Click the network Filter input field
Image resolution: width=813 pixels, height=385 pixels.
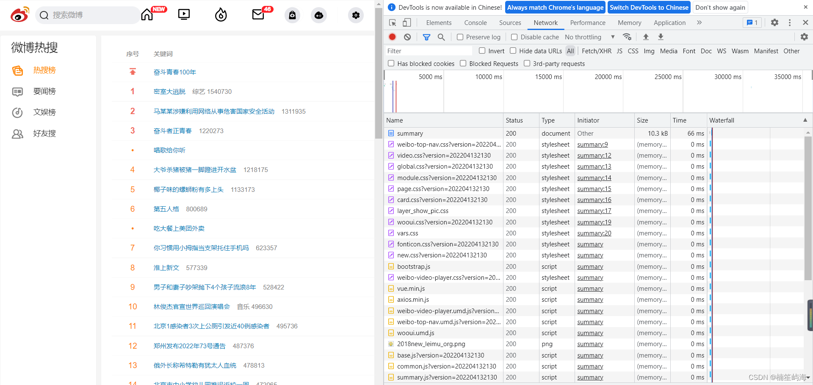[x=428, y=51]
